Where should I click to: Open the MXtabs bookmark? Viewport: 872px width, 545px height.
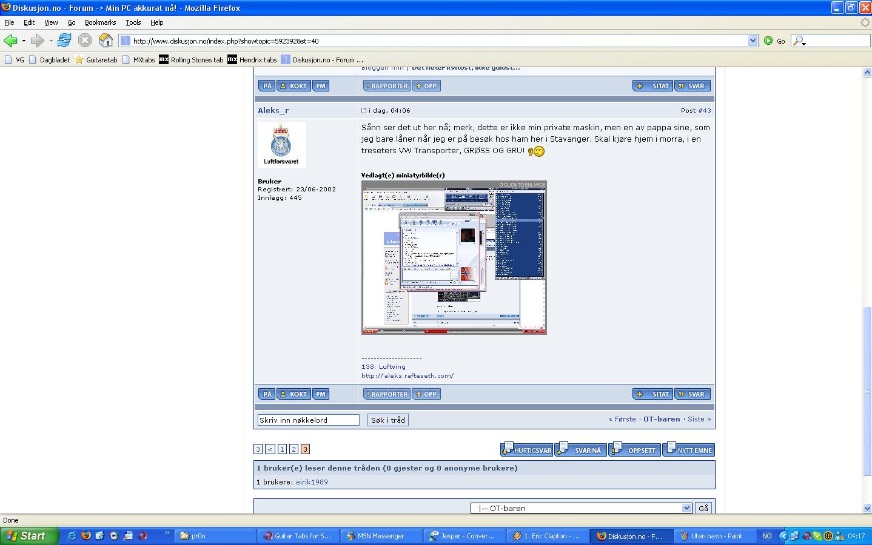[138, 60]
